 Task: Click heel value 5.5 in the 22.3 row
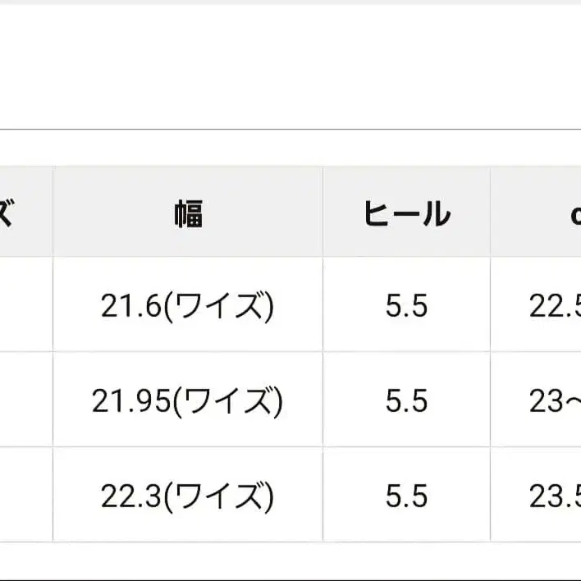(x=406, y=495)
